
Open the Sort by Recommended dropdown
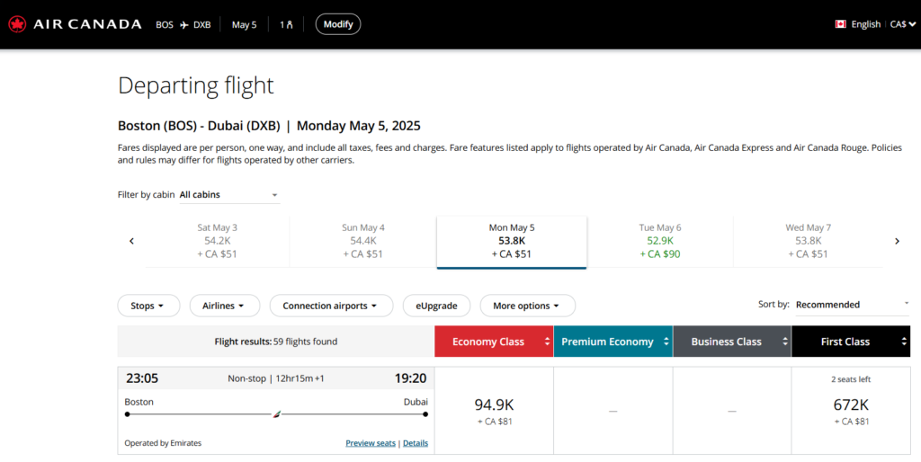853,305
